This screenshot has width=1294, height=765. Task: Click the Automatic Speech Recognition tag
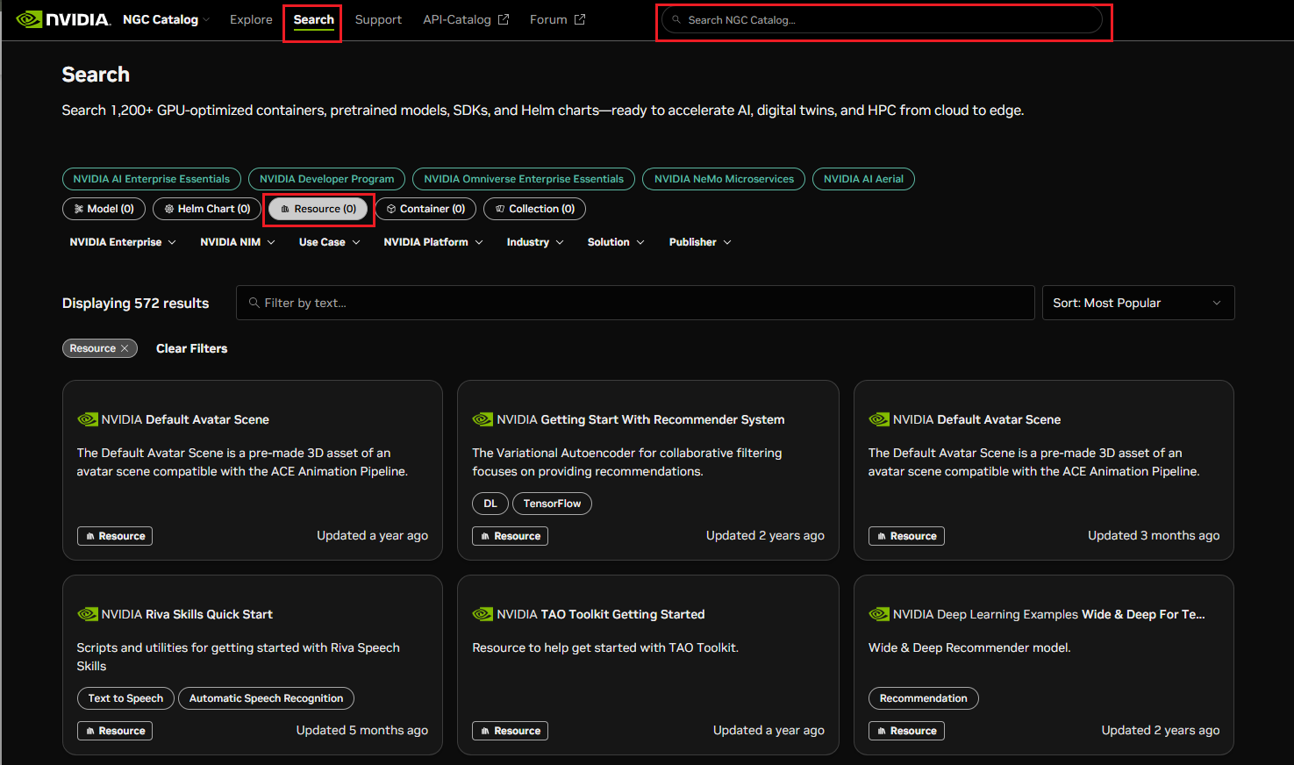point(266,698)
